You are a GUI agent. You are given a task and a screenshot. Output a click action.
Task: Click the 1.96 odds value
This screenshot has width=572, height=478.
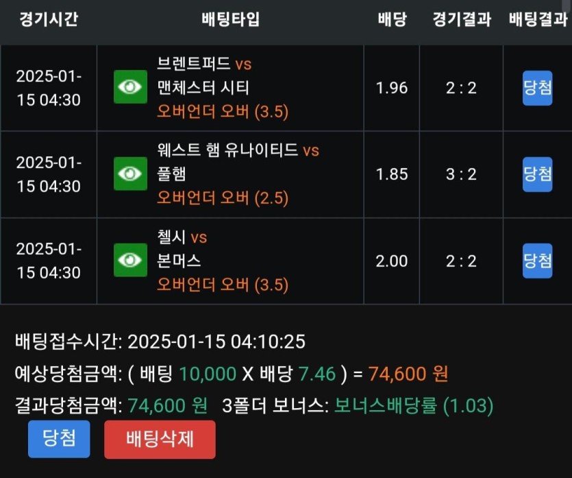392,88
